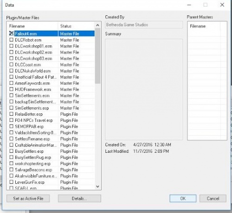Click Plugin File status of SettlersRename.esp

[x=69, y=139]
